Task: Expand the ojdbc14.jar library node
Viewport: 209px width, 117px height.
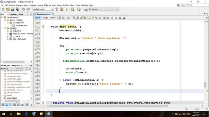Action: click(x=8, y=31)
